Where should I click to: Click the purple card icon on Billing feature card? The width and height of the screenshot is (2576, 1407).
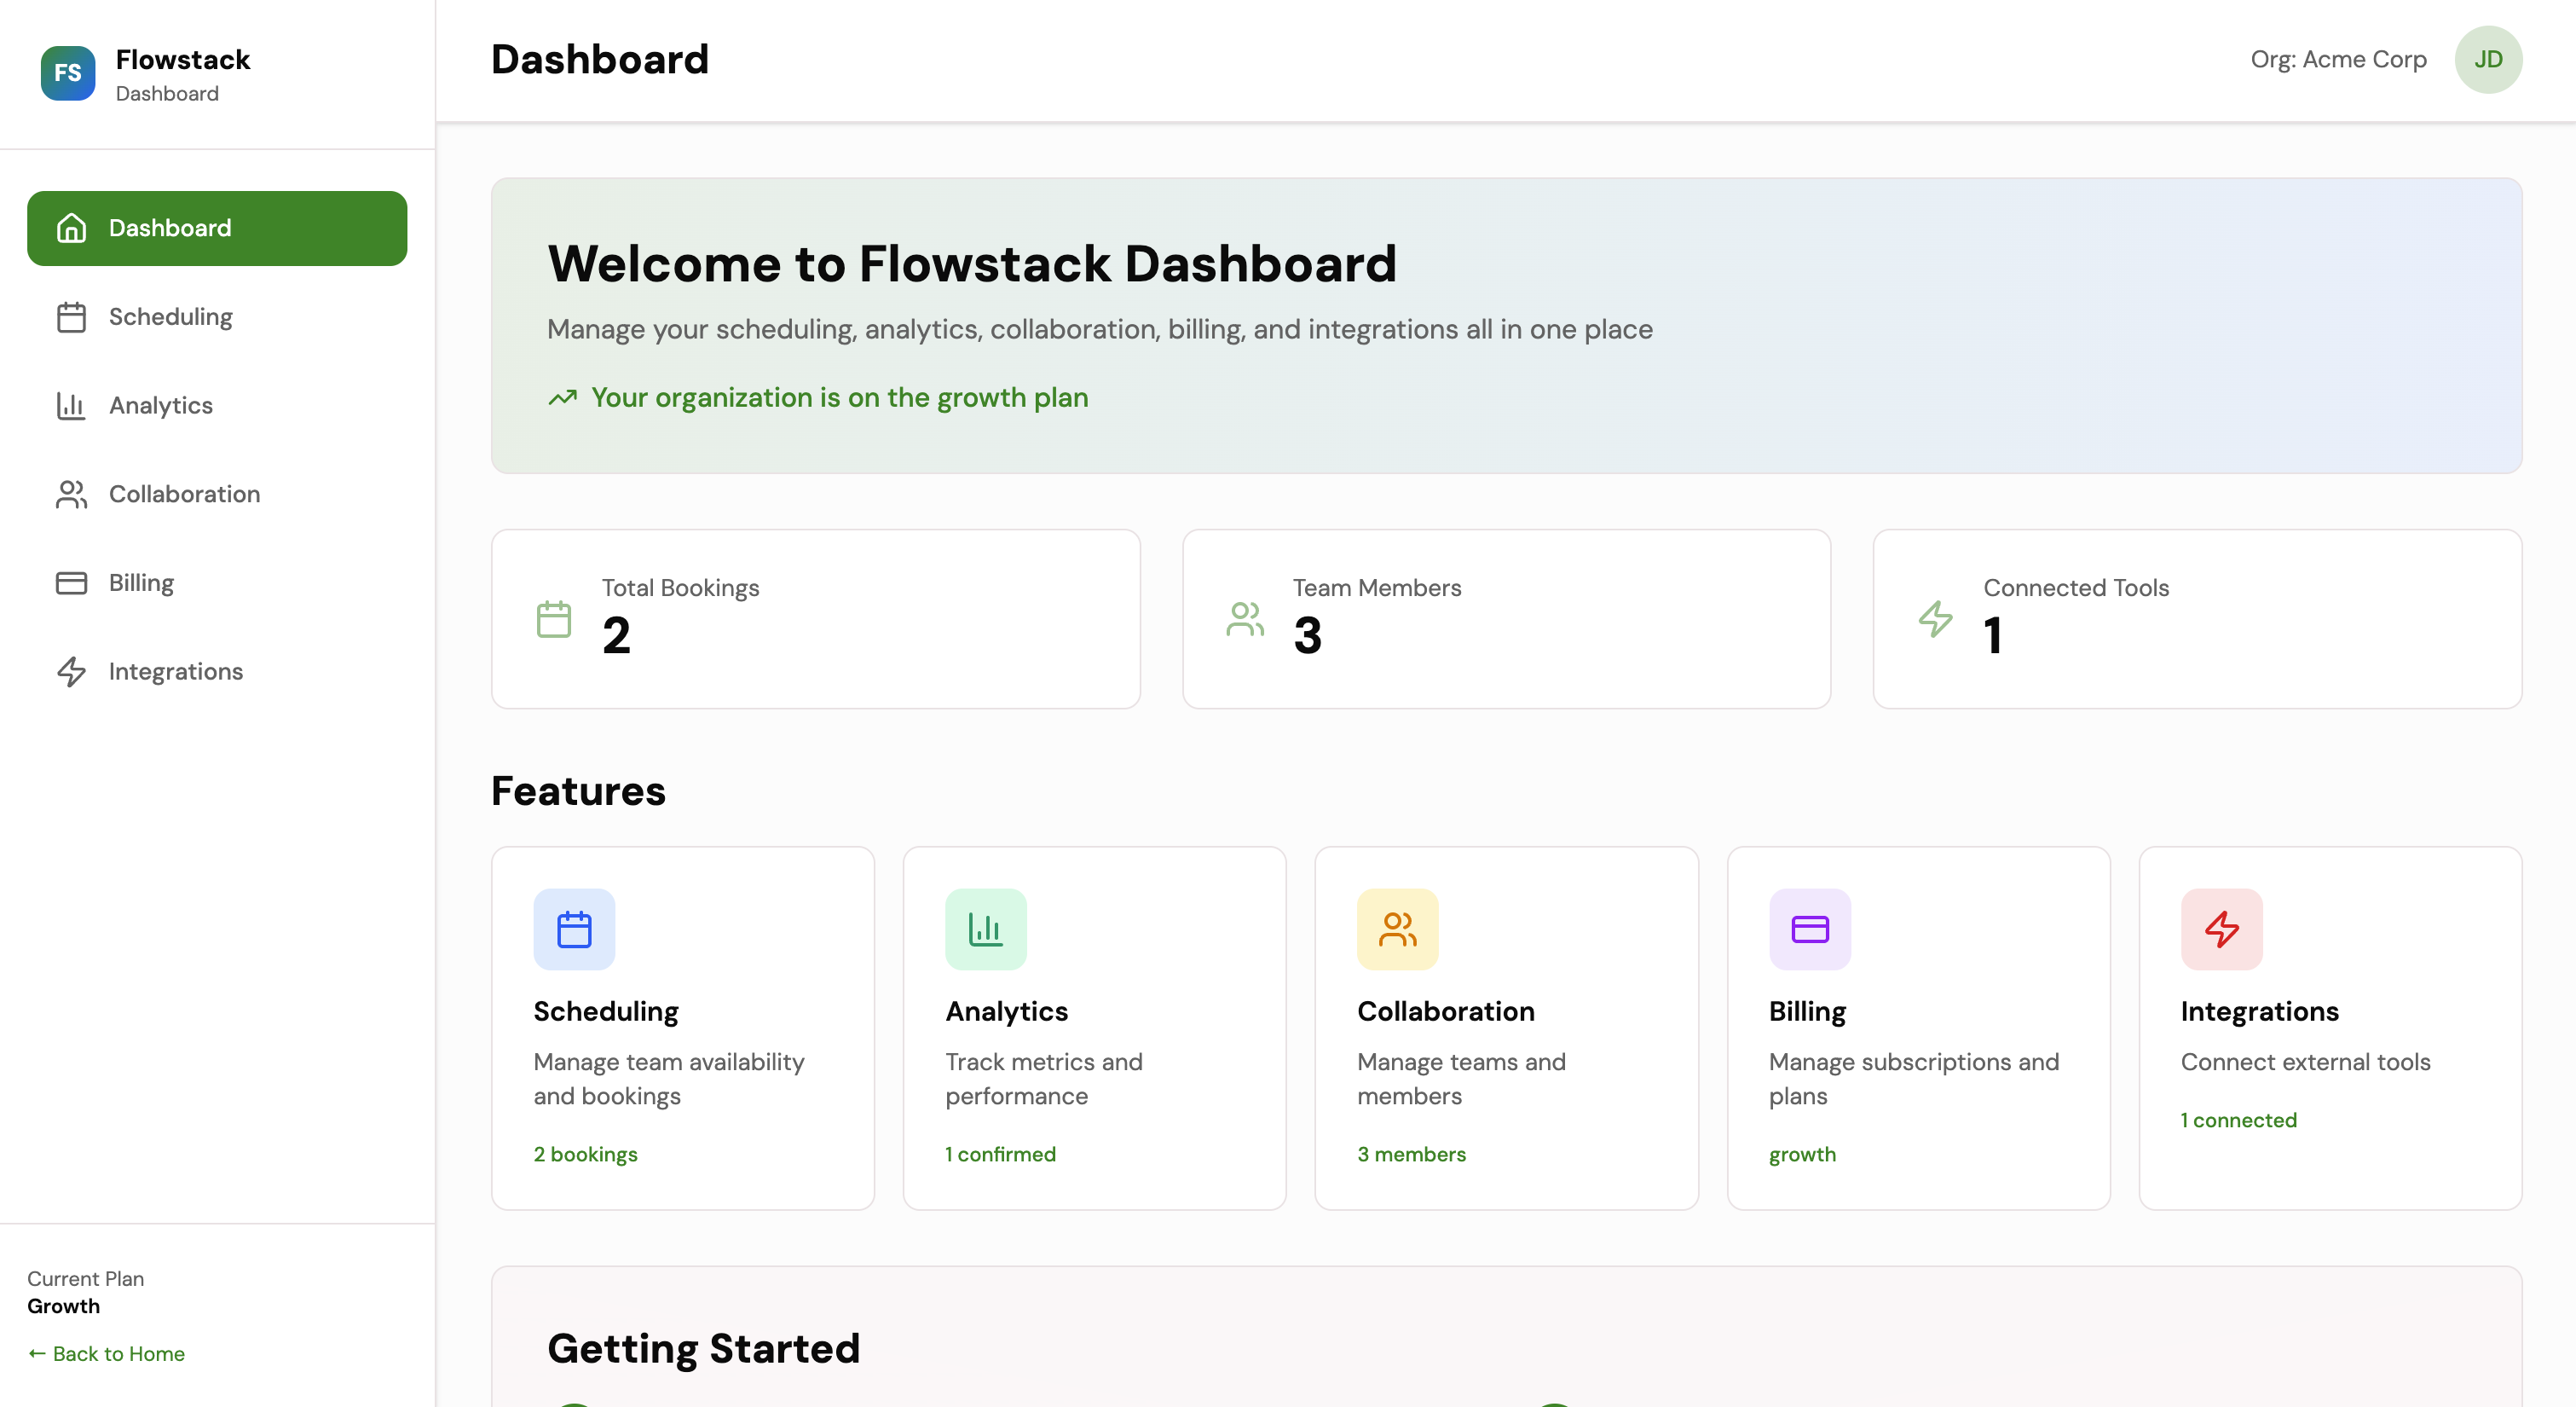[x=1810, y=929]
